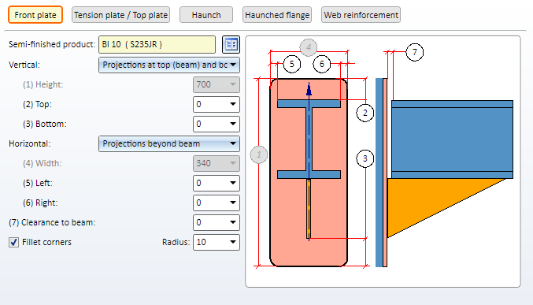Open the Horizontal projections dropdown
This screenshot has width=533, height=305.
[x=169, y=143]
